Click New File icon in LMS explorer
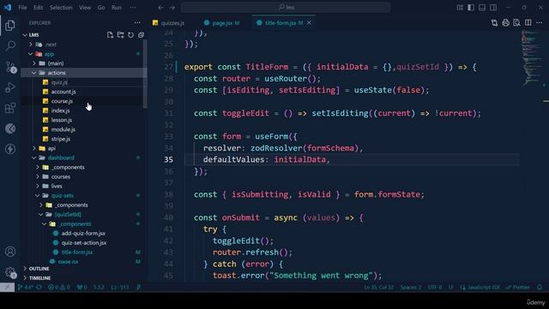Viewport: 549px width, 309px height. (110, 34)
